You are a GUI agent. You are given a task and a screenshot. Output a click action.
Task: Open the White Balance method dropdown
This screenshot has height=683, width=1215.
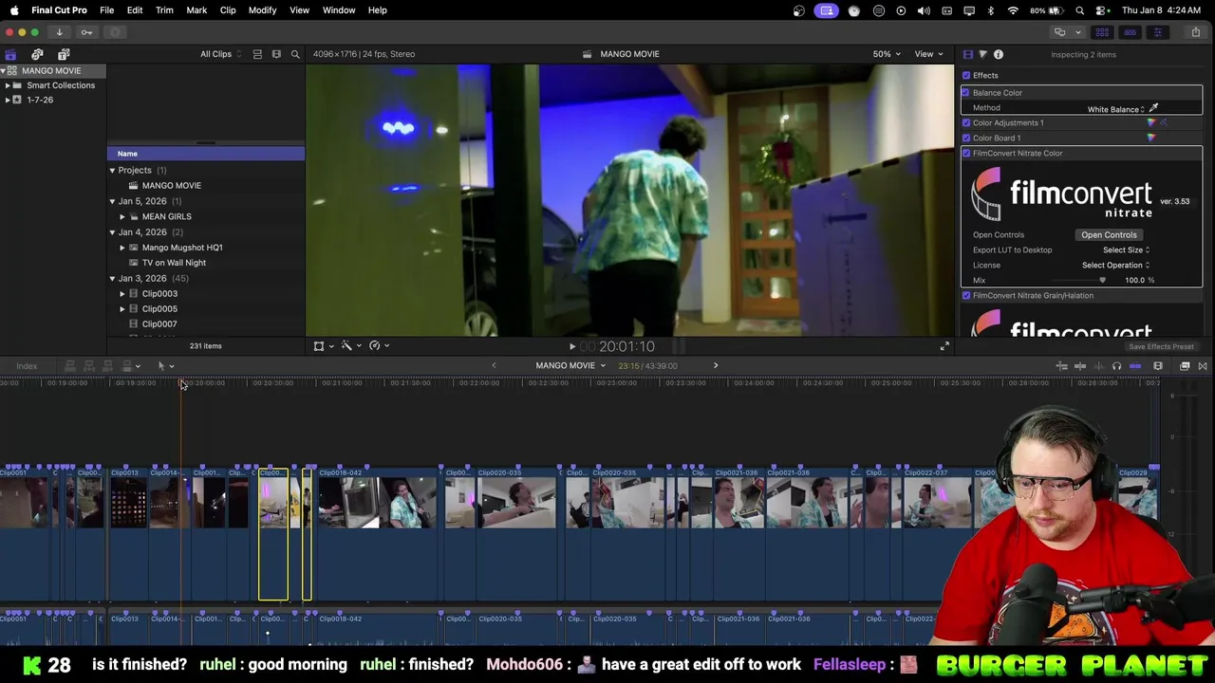(1116, 109)
